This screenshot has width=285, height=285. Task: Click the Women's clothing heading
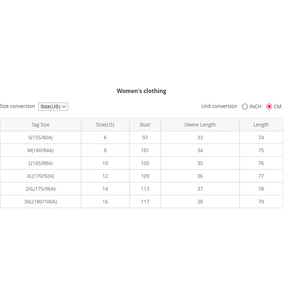(x=141, y=91)
